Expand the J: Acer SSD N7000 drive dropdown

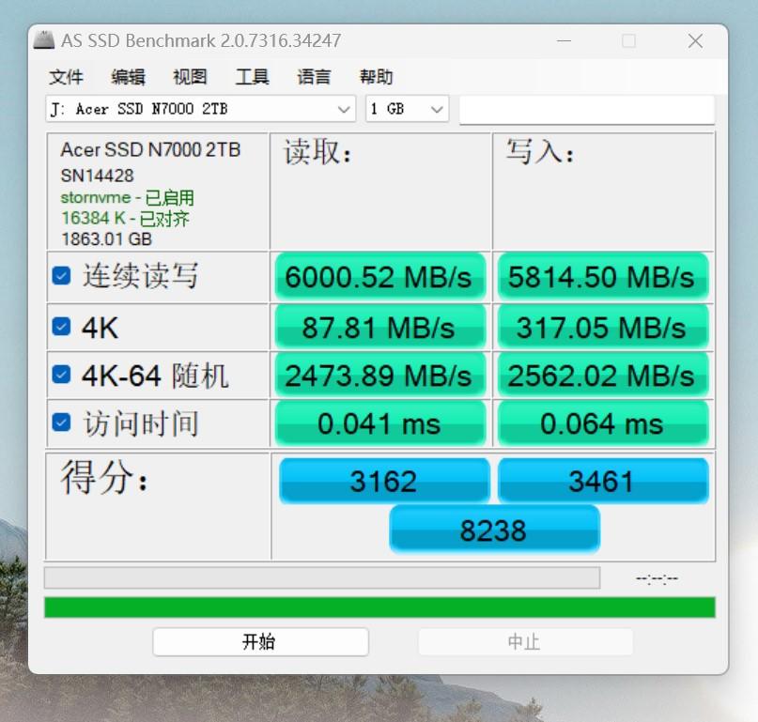pyautogui.click(x=201, y=109)
